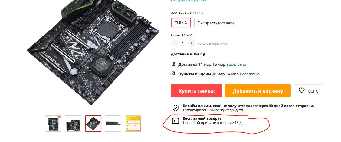Select the rear I/O panel thumbnail
Screen dimensions: 341x142
(x=113, y=124)
